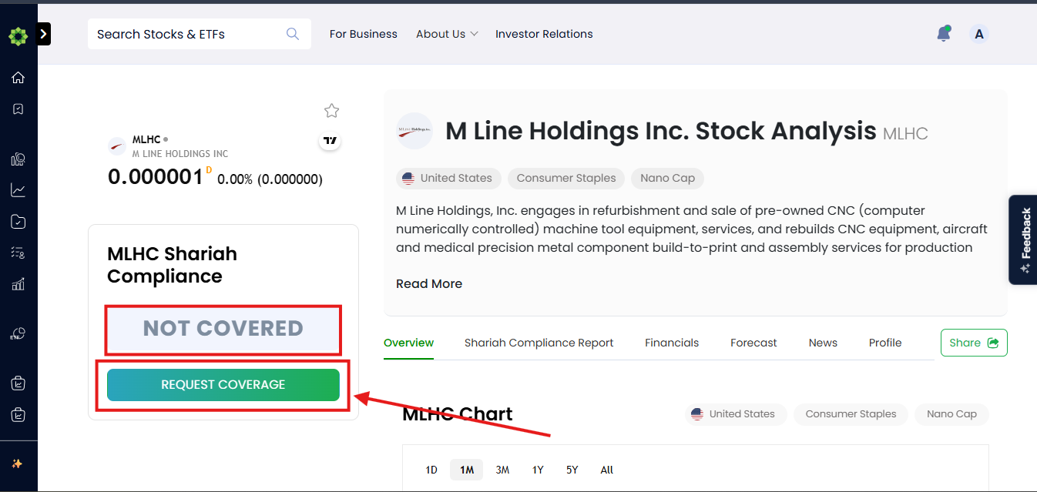Viewport: 1037px width, 492px height.
Task: Expand the sidebar with arrow button
Action: tap(43, 34)
